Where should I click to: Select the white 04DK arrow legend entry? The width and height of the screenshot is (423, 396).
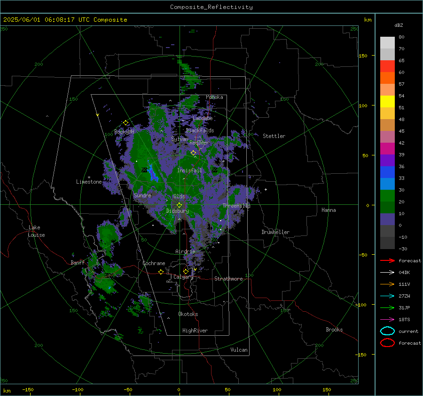coord(387,272)
